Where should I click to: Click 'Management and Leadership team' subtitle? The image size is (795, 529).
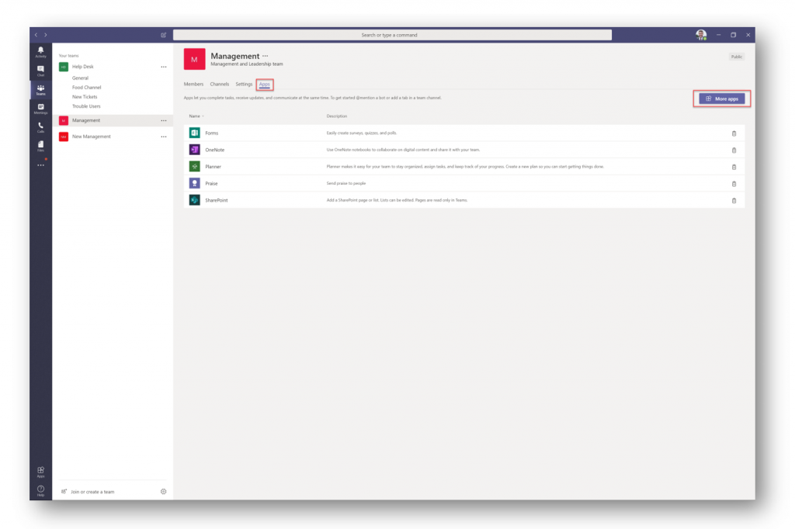coord(247,64)
